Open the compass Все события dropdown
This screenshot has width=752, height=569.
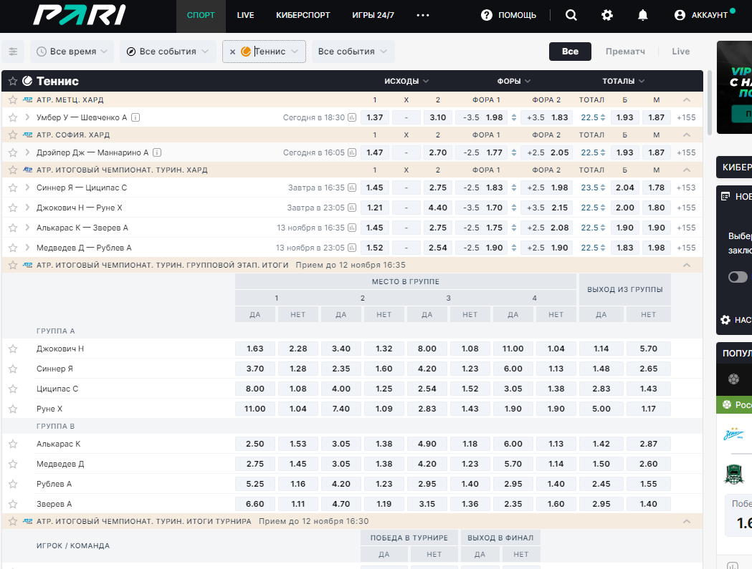click(167, 52)
